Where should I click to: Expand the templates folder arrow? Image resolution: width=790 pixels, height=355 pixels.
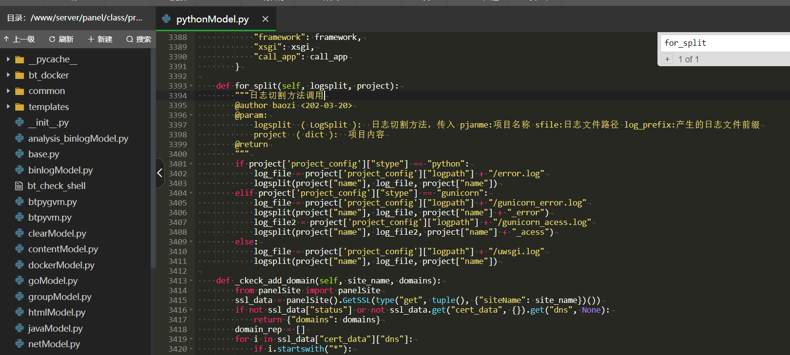coord(8,107)
